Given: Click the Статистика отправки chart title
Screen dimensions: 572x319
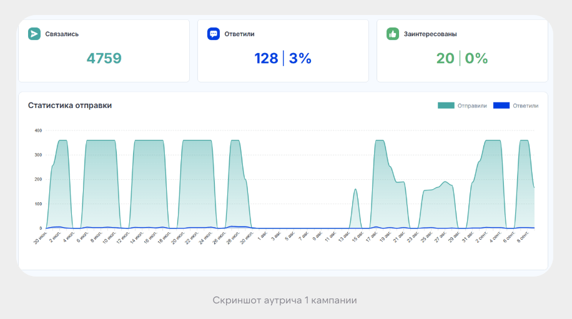Looking at the screenshot, I should click(70, 106).
